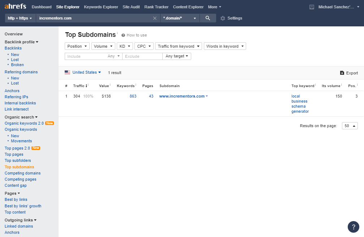The height and width of the screenshot is (237, 364).
Task: Go to Site Explorer
Action: click(x=68, y=7)
